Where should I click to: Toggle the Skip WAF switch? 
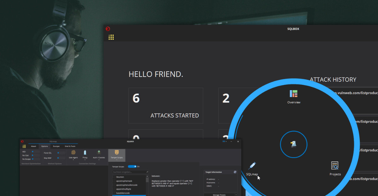coord(61,158)
